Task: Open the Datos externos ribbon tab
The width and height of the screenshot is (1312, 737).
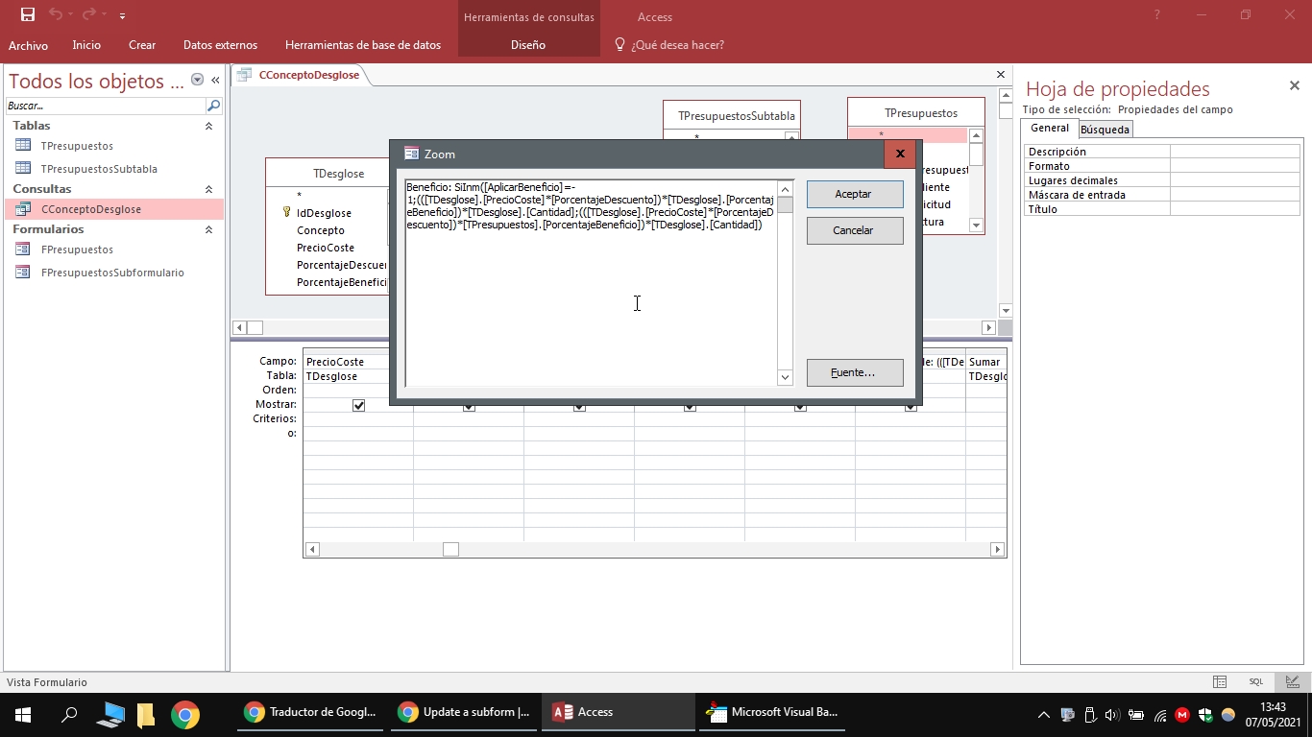Action: (220, 45)
